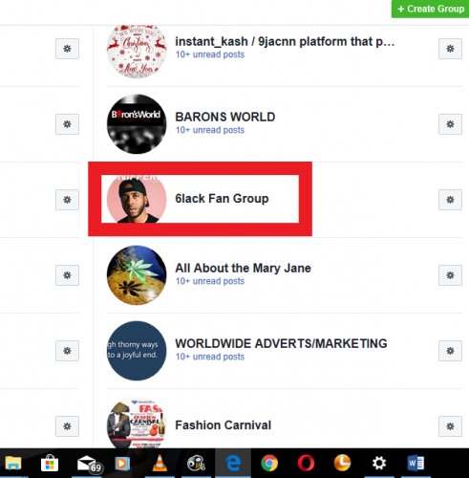
Task: Open settings gear for WORLDWIDE ADVERTS/MARKETING
Action: pyautogui.click(x=450, y=351)
